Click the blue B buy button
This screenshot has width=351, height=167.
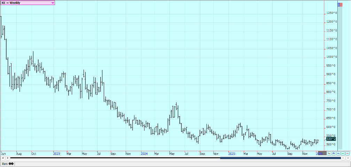[x=338, y=5]
